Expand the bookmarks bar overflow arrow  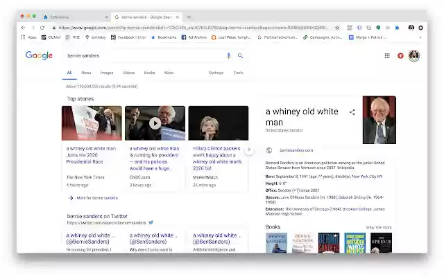(420, 37)
